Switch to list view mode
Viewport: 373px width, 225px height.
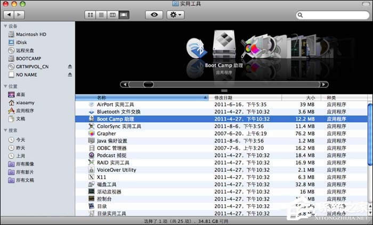(x=101, y=15)
